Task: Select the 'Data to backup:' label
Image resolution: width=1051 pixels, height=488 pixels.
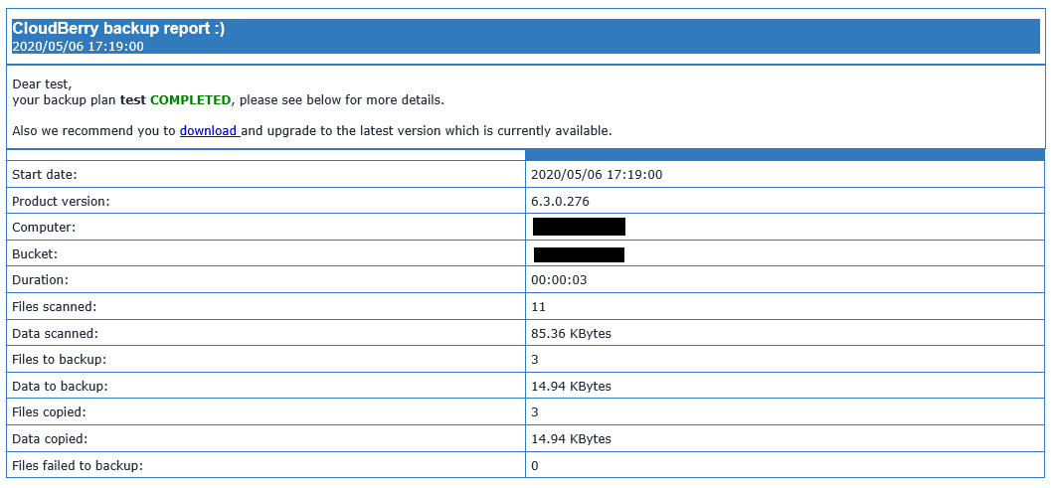Action: click(x=60, y=386)
